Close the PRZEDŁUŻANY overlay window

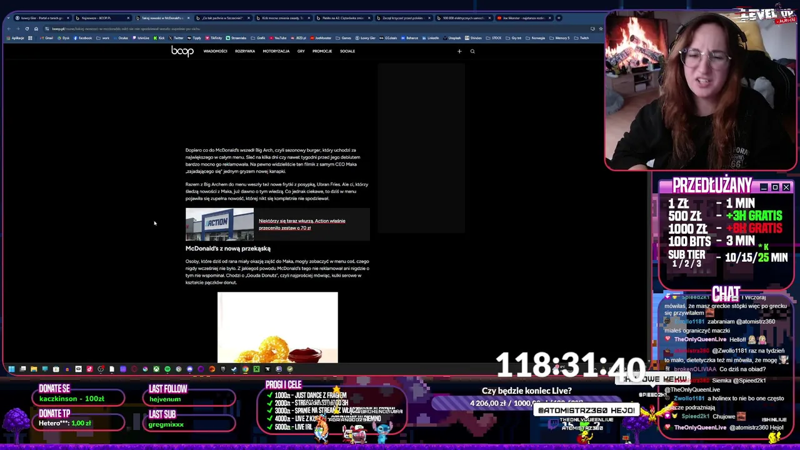(786, 187)
